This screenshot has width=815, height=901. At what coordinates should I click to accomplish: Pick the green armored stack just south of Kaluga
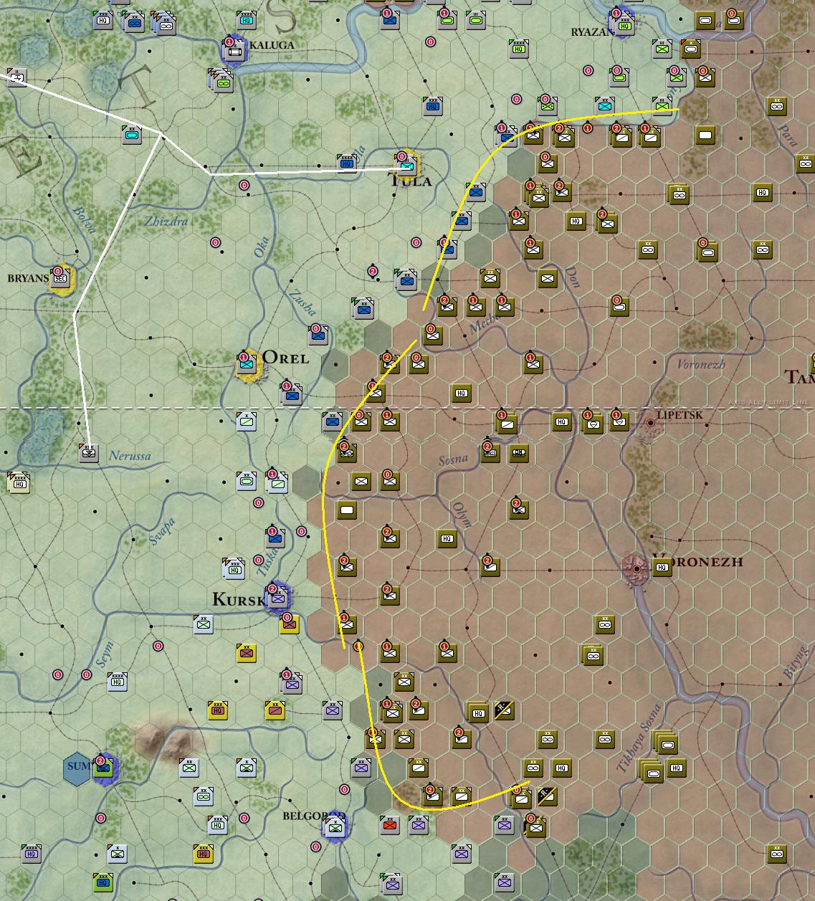pyautogui.click(x=222, y=80)
